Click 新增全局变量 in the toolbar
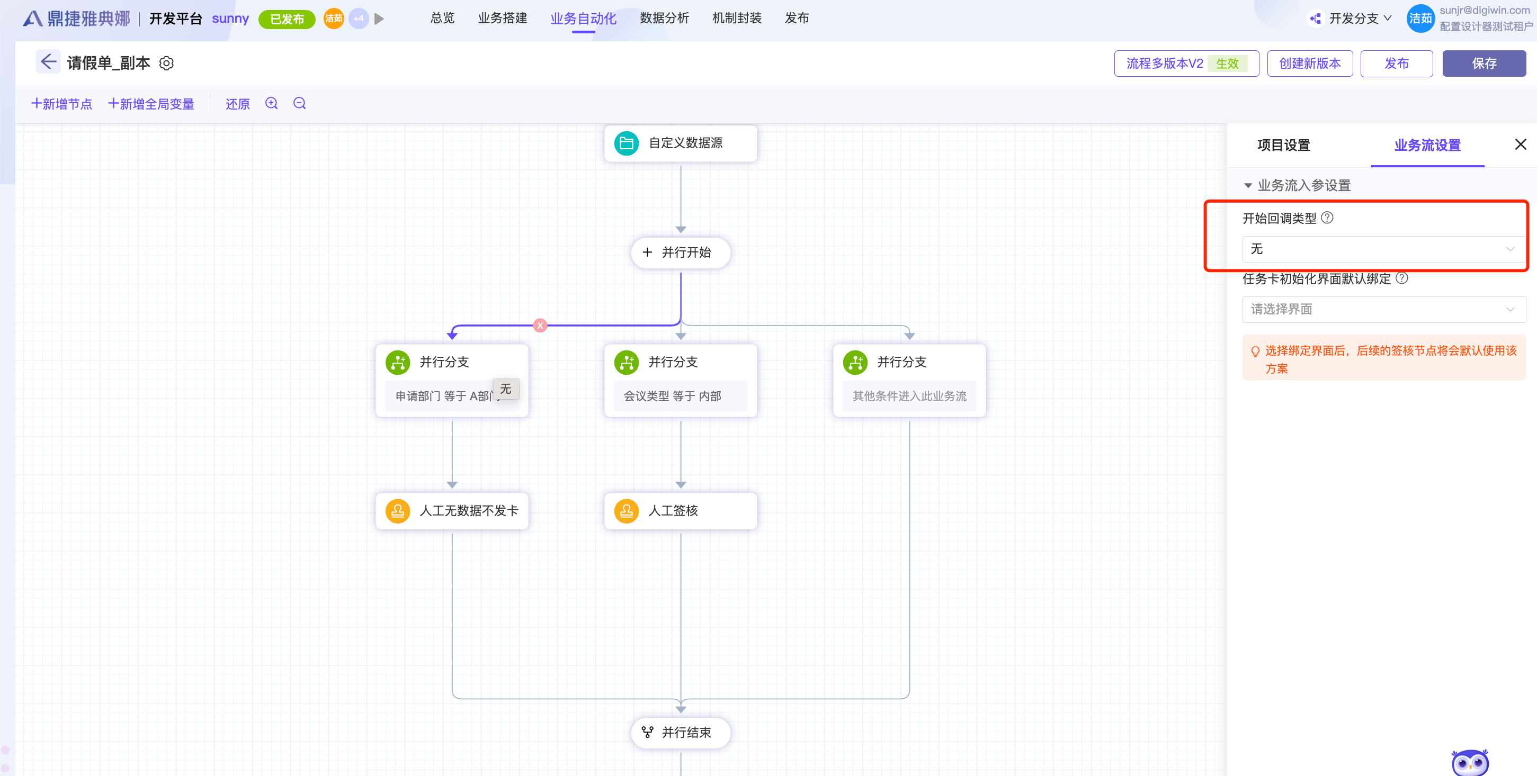 coord(151,104)
